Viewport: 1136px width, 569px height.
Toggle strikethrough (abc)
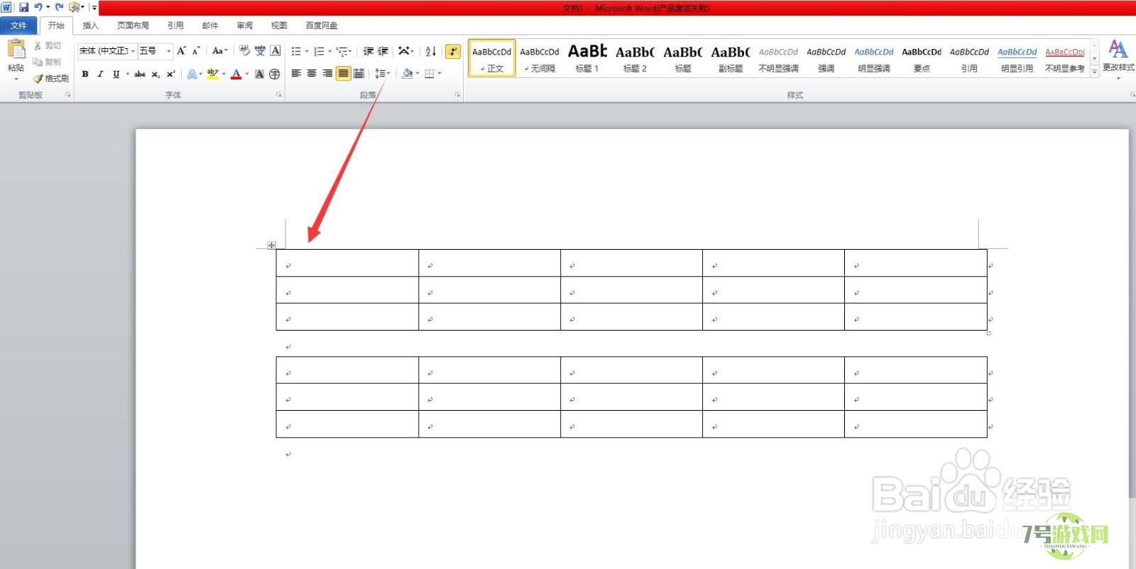click(140, 74)
